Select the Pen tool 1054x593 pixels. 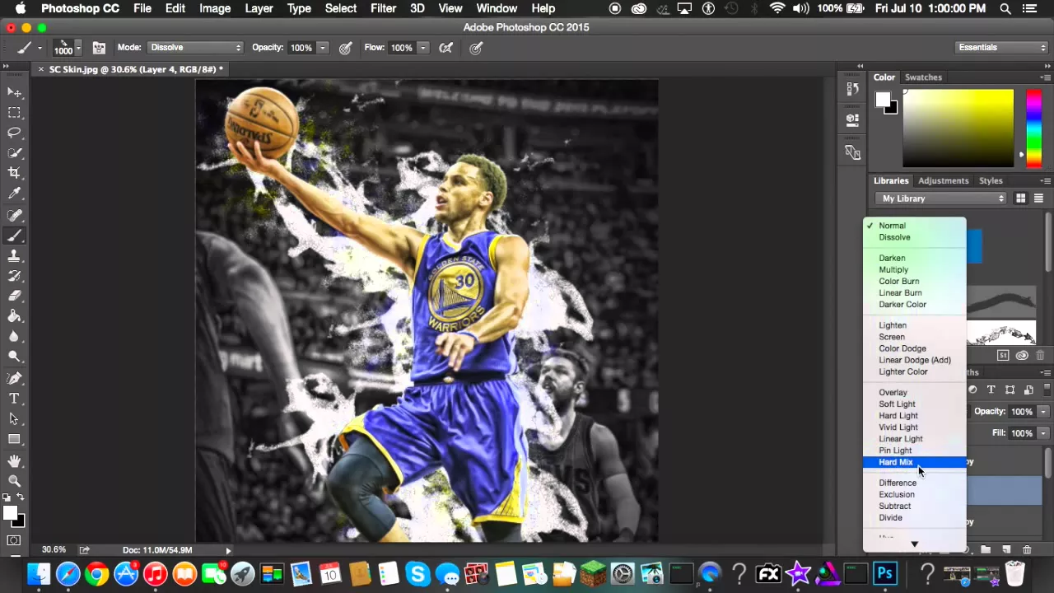(x=14, y=379)
